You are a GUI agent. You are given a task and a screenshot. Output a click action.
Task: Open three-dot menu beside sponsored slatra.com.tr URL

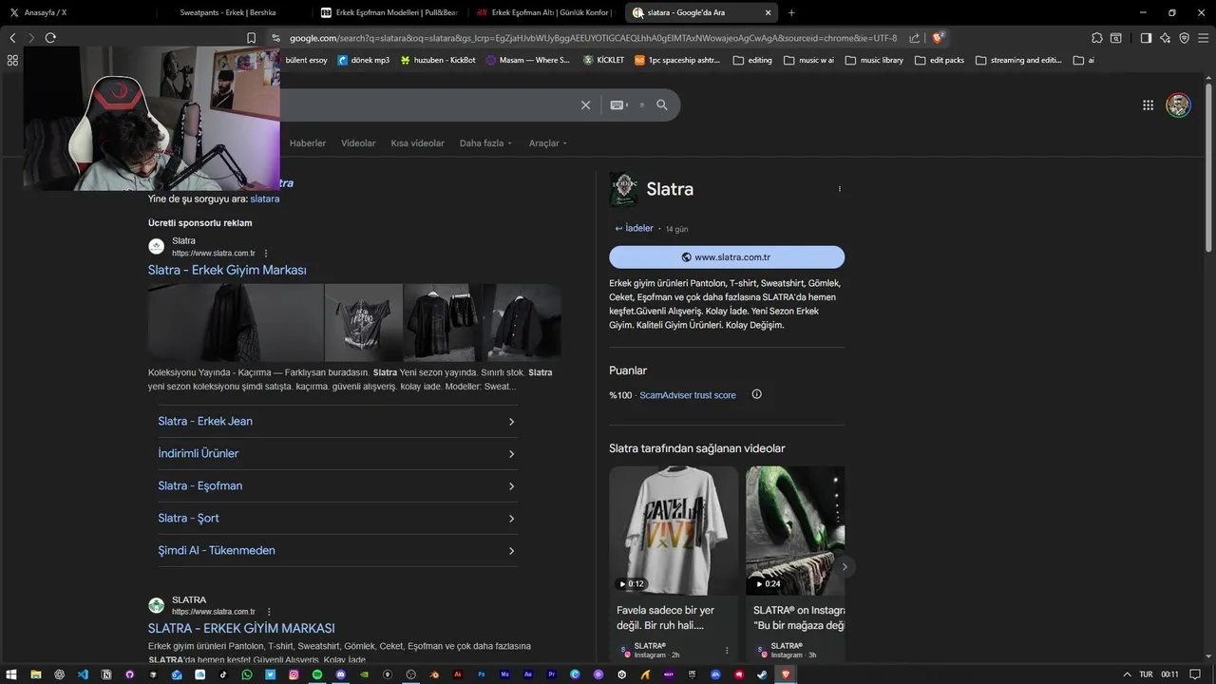(x=266, y=254)
